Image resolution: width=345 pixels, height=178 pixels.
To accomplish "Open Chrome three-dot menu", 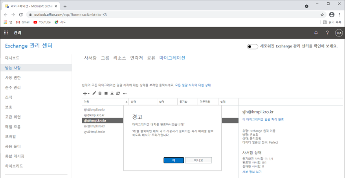I will click(340, 15).
